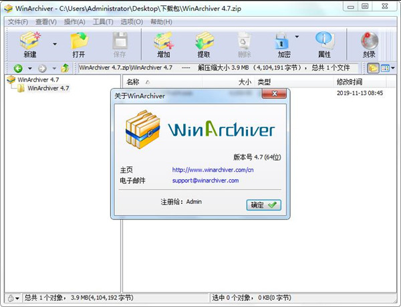Open the dropdown arrow beside 加密
401x307 pixels.
click(x=297, y=37)
